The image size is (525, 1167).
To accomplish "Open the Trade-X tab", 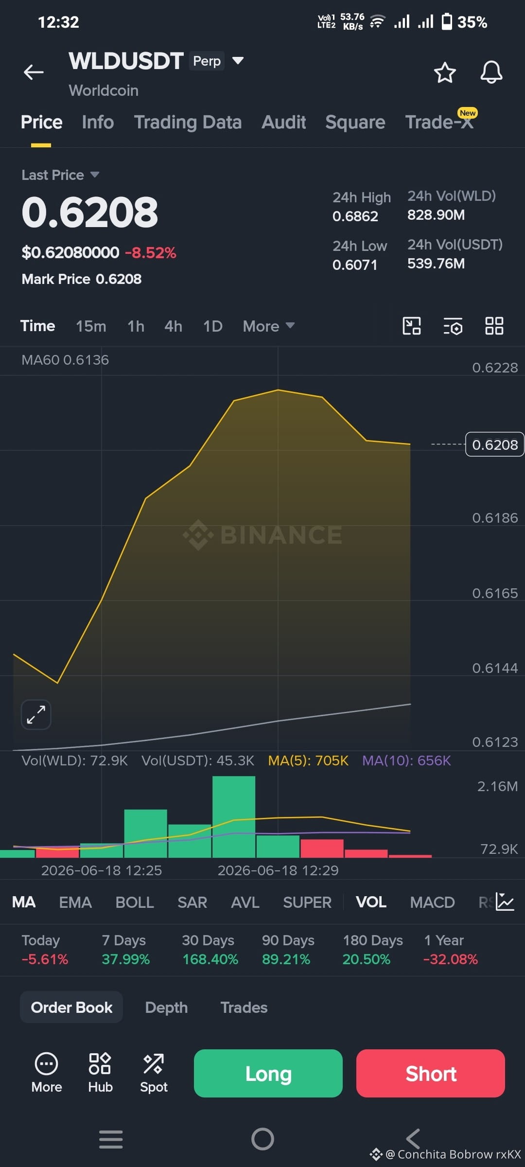I will coord(439,122).
